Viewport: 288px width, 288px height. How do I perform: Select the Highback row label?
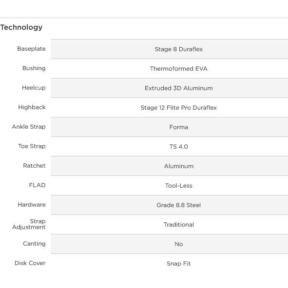[x=32, y=107]
